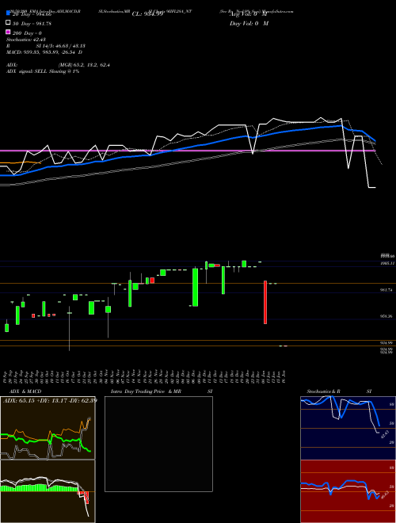Click the MACD histogram chart panel
Viewport: 396px width, 523px height.
[x=48, y=491]
